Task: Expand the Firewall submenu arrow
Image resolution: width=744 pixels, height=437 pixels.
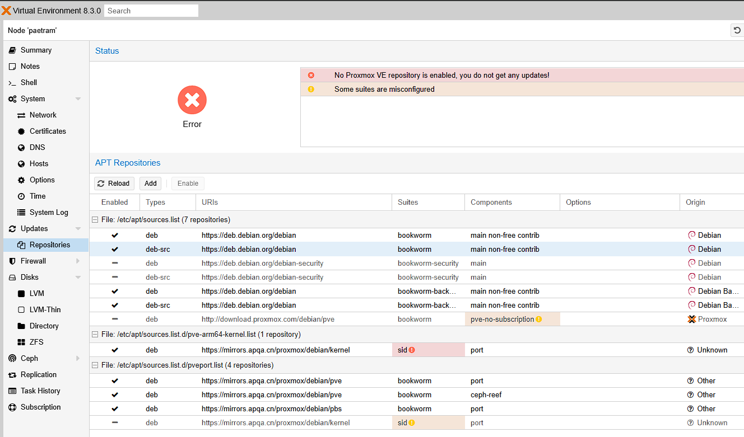Action: click(78, 261)
